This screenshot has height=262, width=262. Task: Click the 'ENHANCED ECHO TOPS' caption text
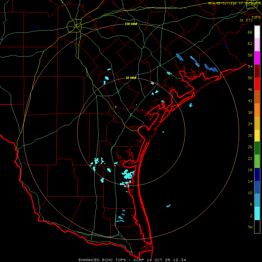point(102,260)
